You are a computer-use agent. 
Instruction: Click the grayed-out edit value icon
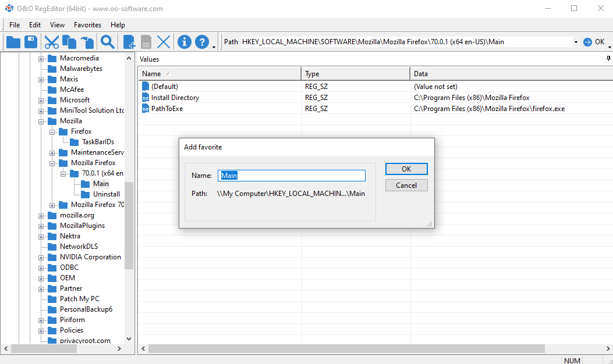tap(146, 42)
